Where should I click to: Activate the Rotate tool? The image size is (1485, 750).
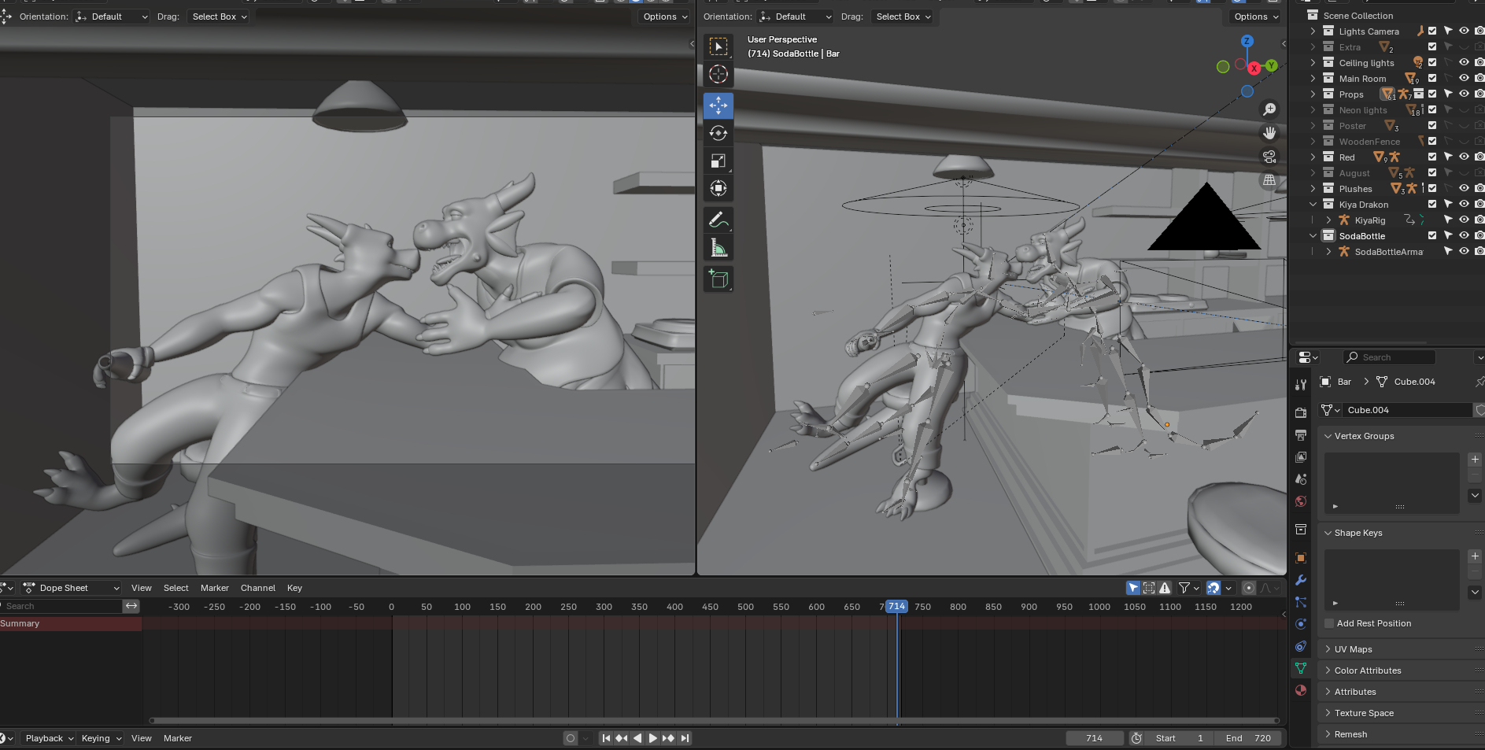tap(718, 133)
